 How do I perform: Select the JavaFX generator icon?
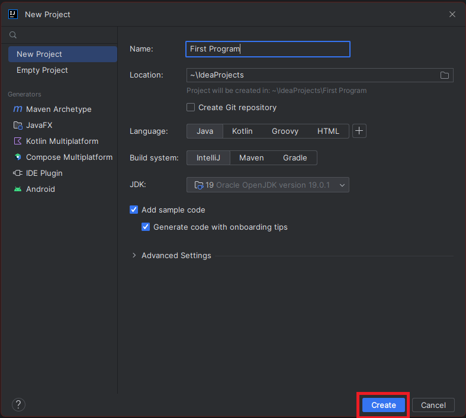18,126
